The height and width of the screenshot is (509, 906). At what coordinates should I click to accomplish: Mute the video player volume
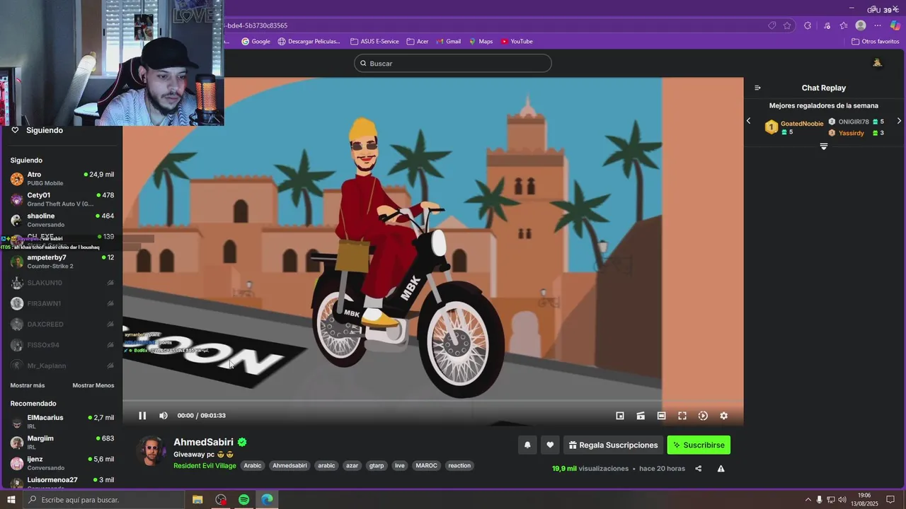pos(164,416)
